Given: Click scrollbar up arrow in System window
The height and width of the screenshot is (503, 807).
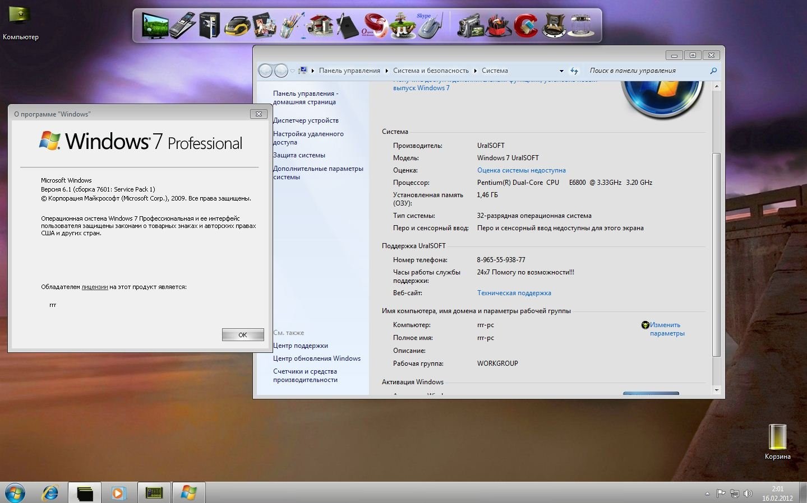Looking at the screenshot, I should [x=716, y=87].
